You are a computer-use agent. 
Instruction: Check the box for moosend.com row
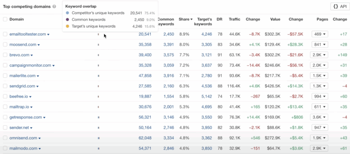tap(5, 45)
